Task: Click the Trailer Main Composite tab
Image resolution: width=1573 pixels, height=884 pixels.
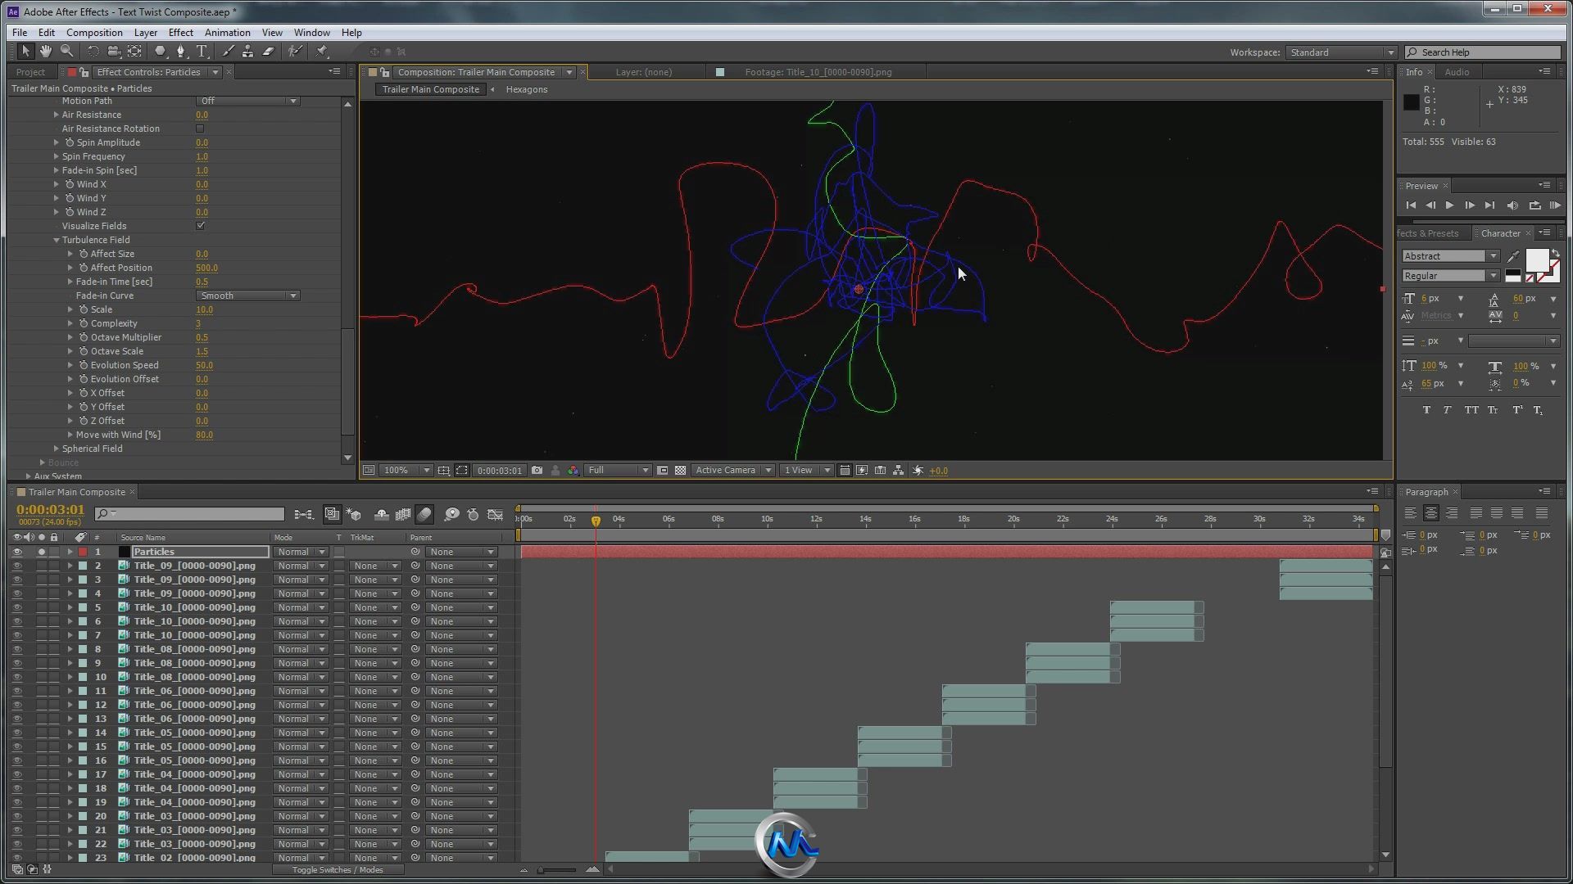Action: [430, 88]
